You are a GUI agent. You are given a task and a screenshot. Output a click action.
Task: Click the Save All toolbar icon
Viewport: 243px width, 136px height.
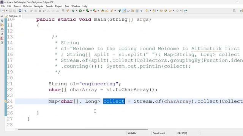point(15,11)
